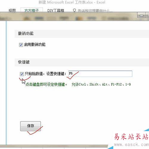Click the shortcut key input field showing F6
This screenshot has width=149, height=149.
point(100,74)
